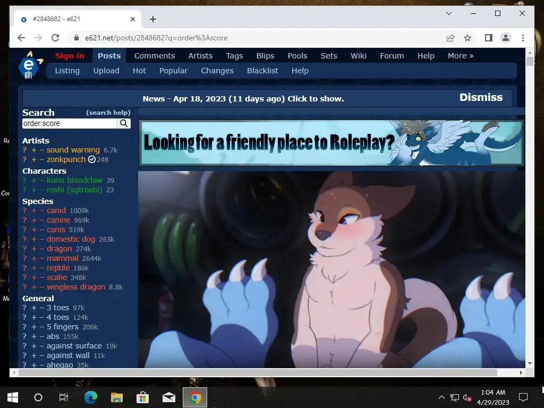Open the Mail app from the taskbar
Image resolution: width=544 pixels, height=408 pixels.
coord(168,397)
